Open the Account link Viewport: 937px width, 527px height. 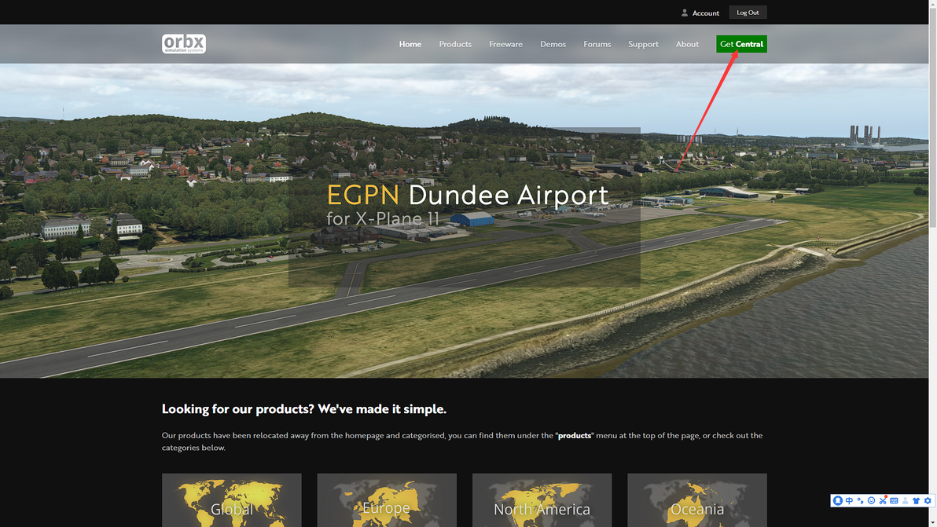click(x=705, y=13)
